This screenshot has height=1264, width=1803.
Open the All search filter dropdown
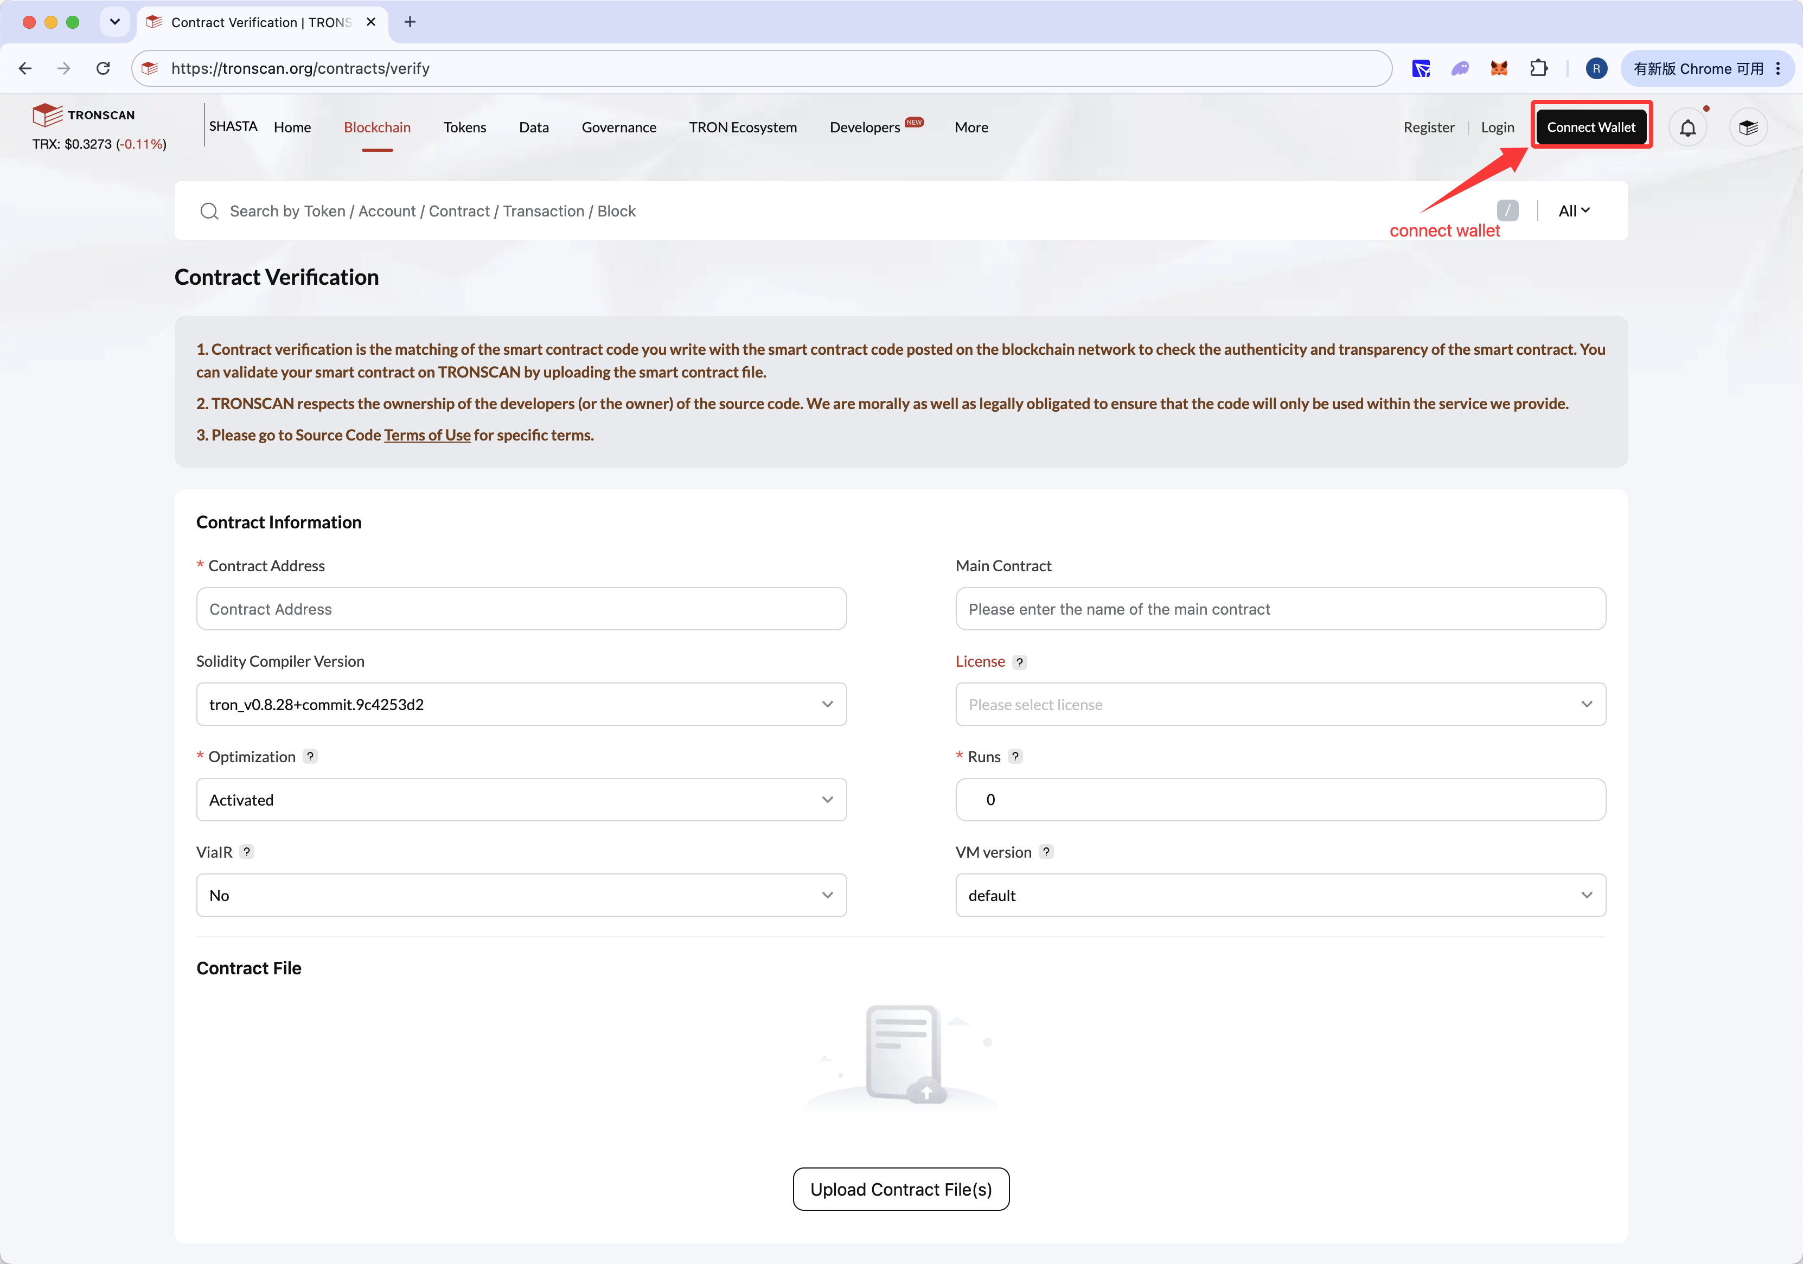[x=1574, y=210]
